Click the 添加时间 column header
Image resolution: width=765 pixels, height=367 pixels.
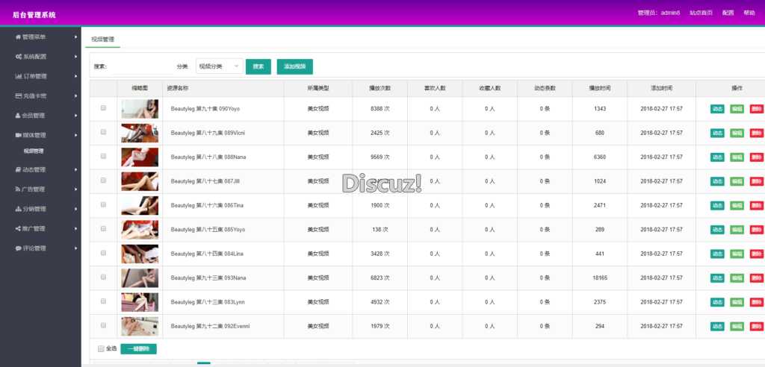661,88
